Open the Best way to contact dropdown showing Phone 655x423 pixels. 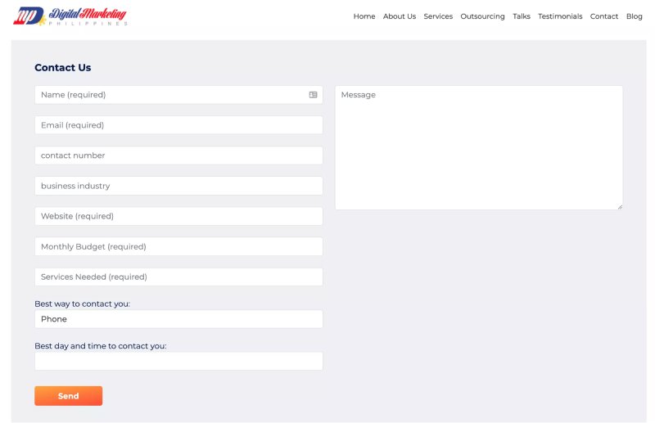[x=178, y=319]
